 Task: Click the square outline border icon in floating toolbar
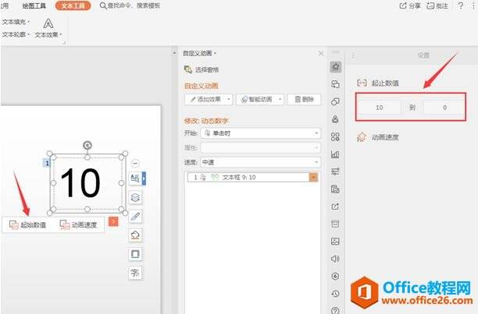[x=135, y=254]
